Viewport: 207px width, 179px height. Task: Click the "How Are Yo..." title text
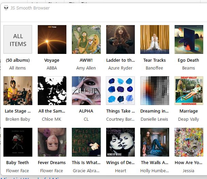(189, 163)
